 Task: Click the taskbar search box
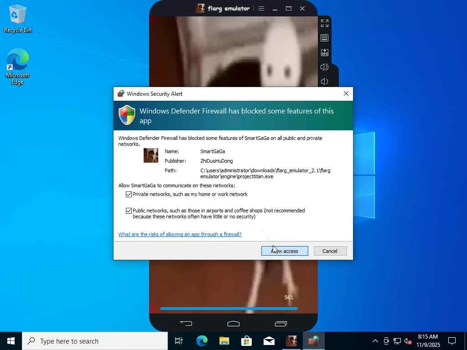[95, 341]
